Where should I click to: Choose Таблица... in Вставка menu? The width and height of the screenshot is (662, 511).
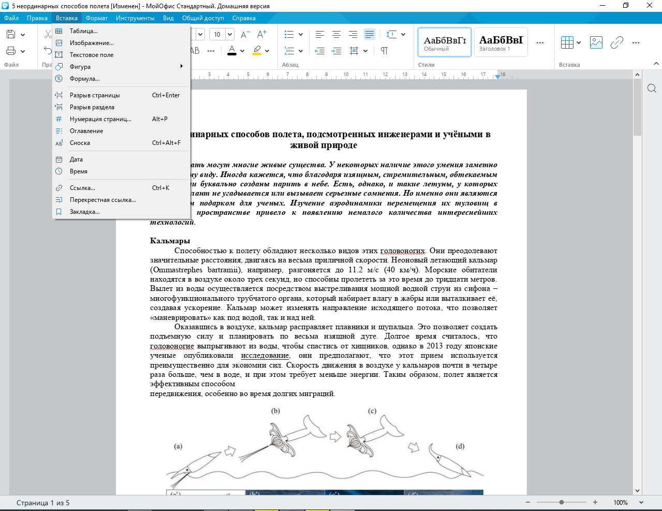tap(121, 31)
